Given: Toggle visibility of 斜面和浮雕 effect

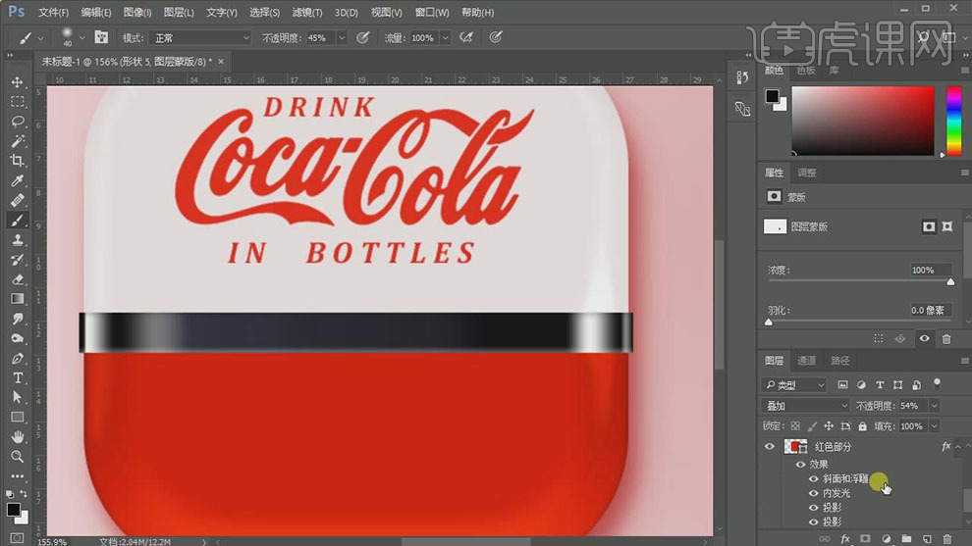Looking at the screenshot, I should coord(813,479).
